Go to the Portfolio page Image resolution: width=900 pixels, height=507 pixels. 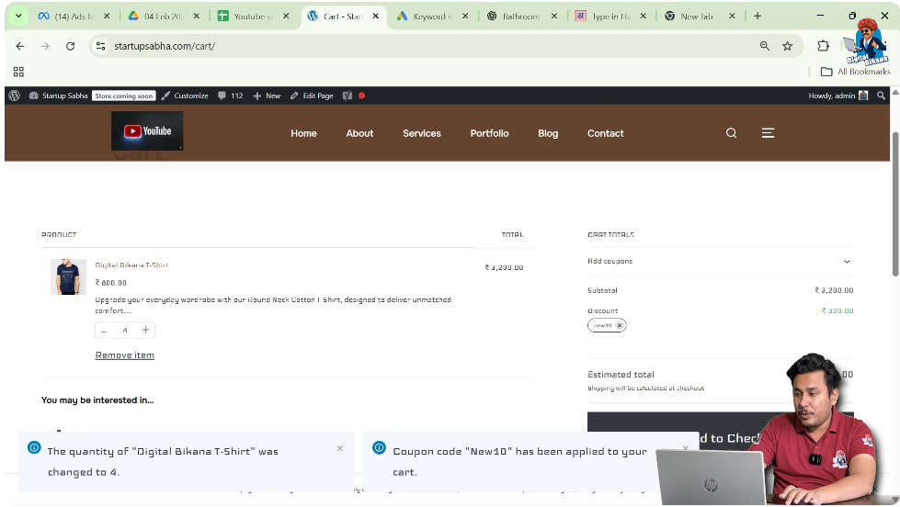489,133
